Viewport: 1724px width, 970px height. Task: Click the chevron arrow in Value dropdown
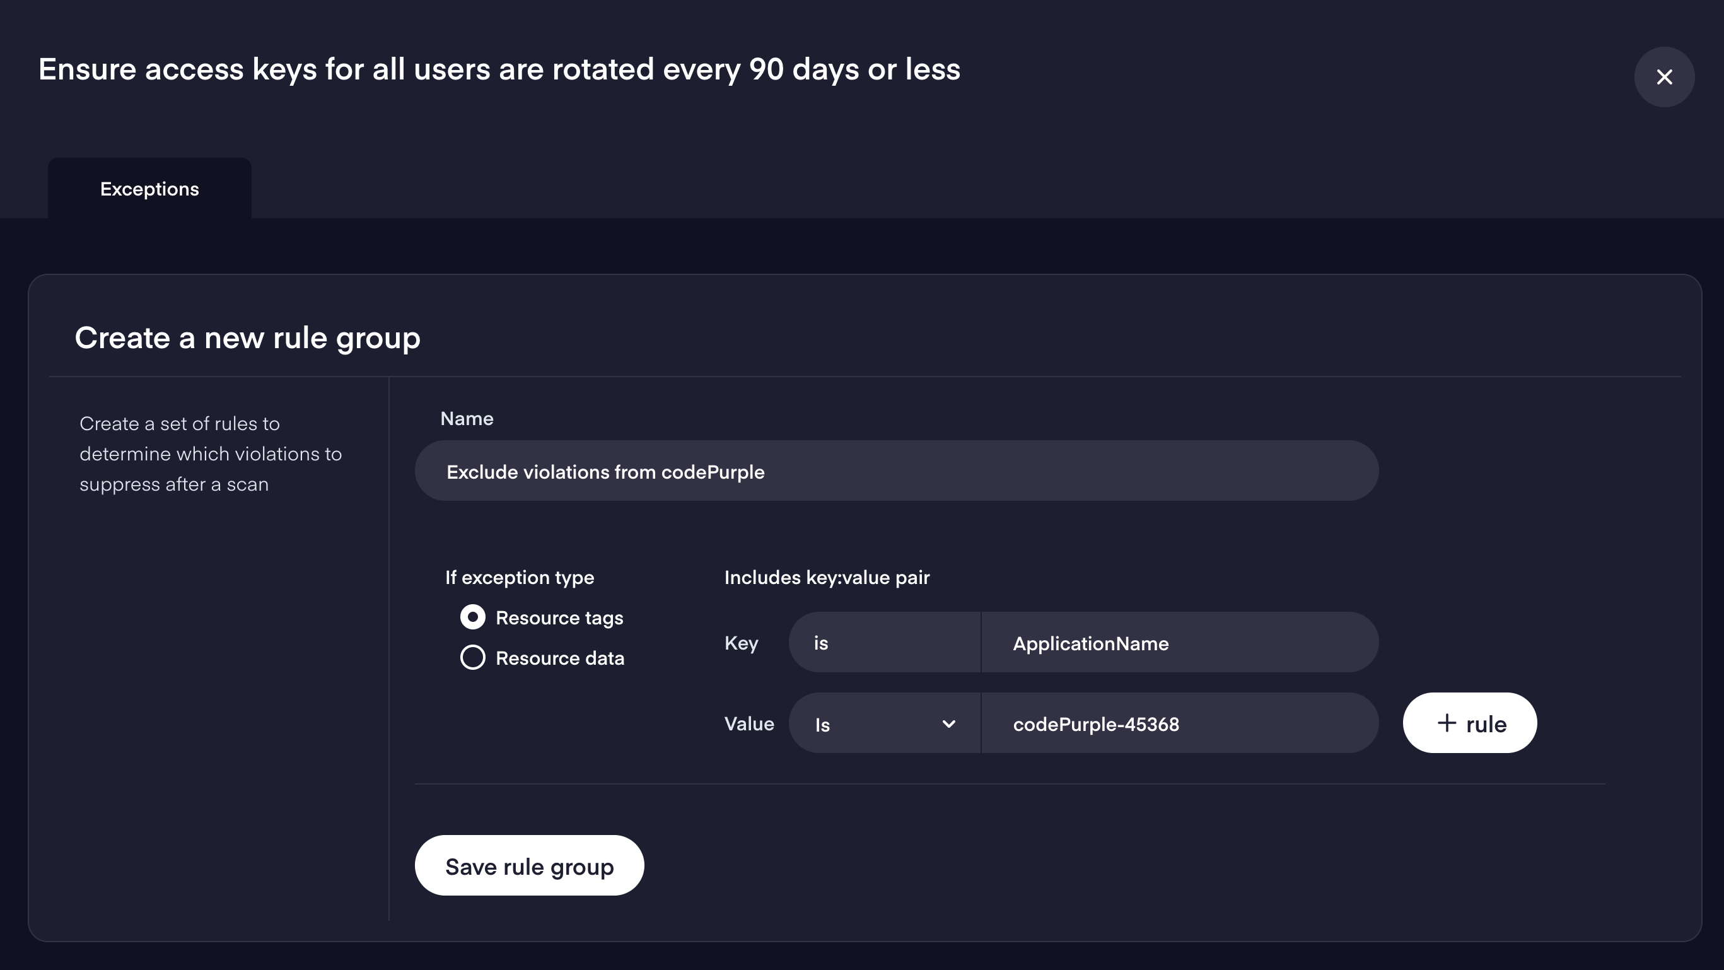tap(948, 723)
